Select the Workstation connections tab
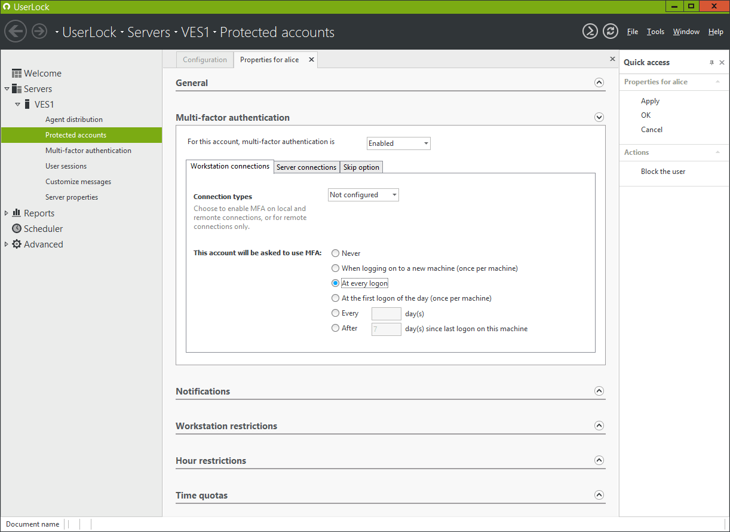730x532 pixels. pyautogui.click(x=230, y=166)
